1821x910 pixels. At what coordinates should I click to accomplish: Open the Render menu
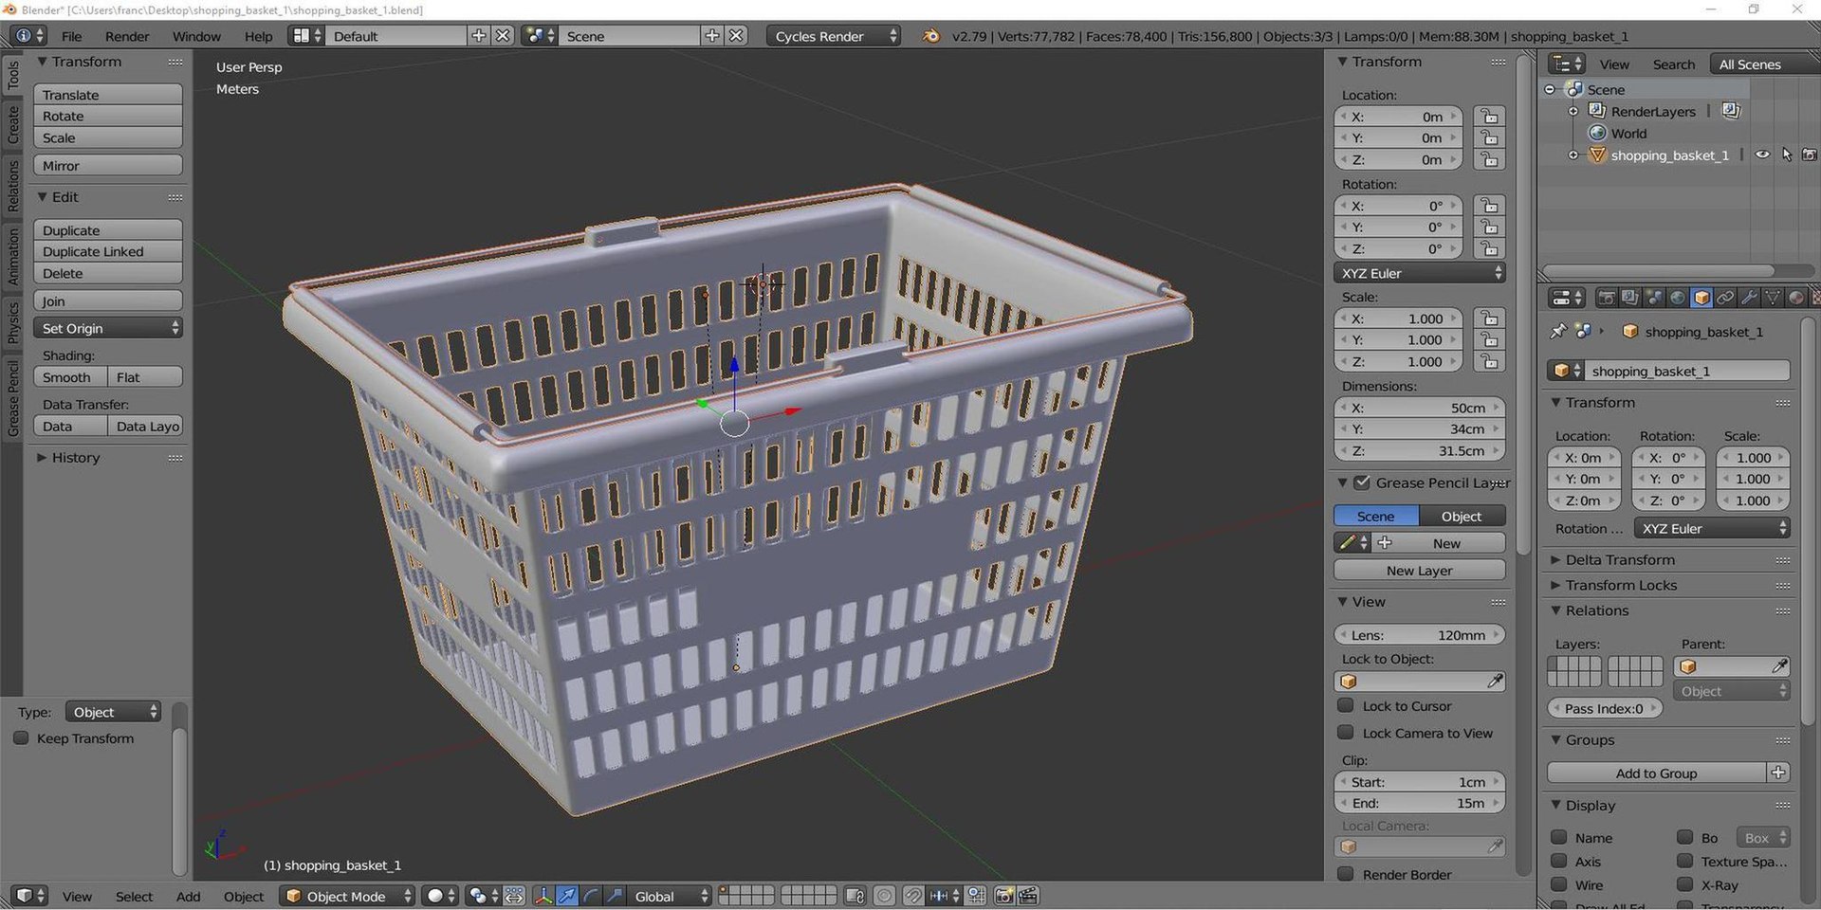click(x=127, y=36)
